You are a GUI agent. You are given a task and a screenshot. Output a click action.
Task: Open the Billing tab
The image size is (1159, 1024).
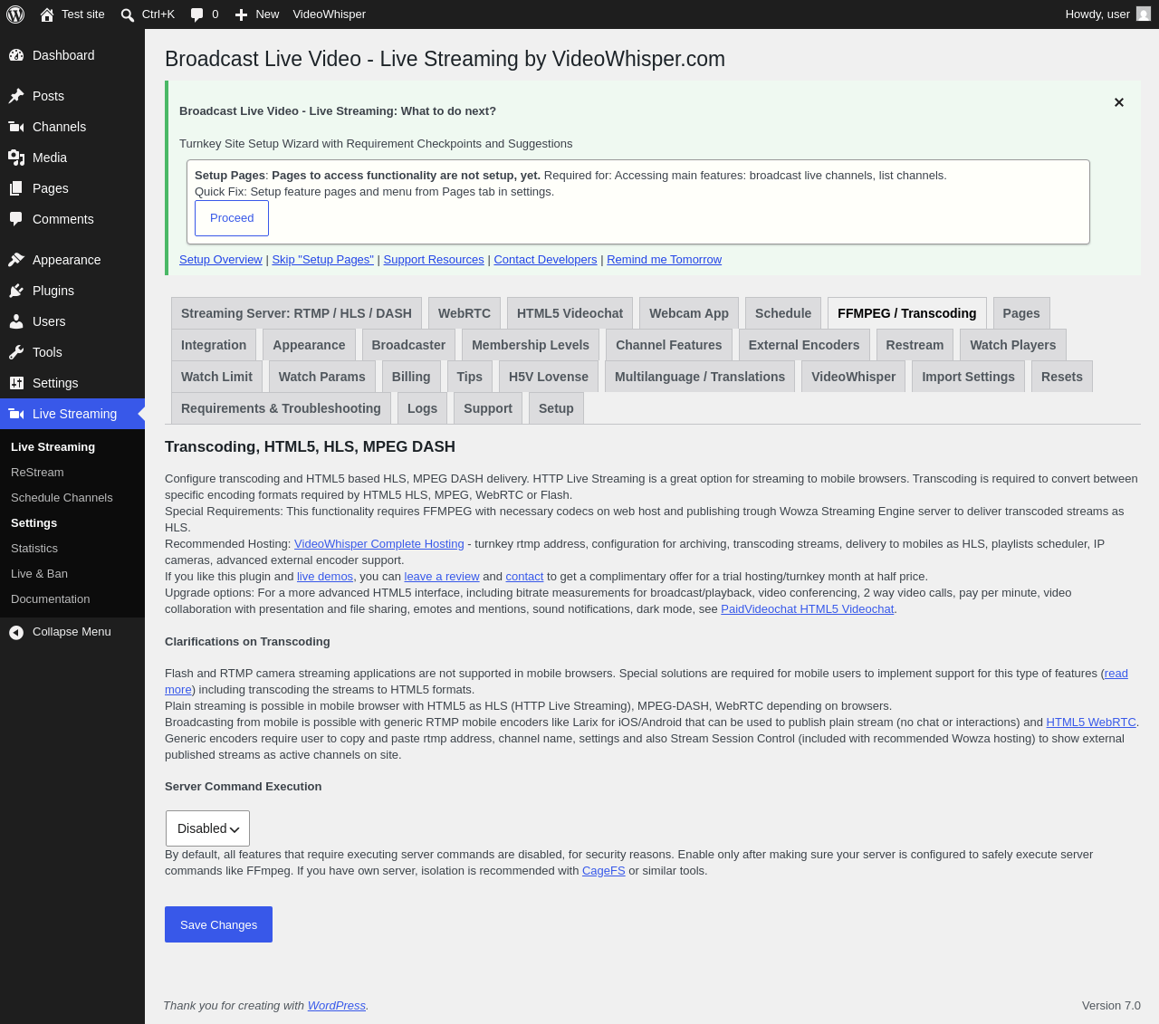(x=411, y=377)
